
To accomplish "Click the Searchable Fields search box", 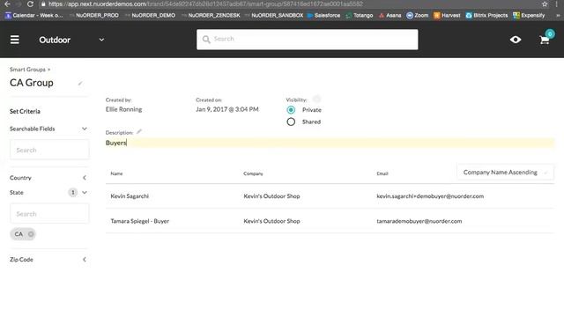I will point(49,150).
